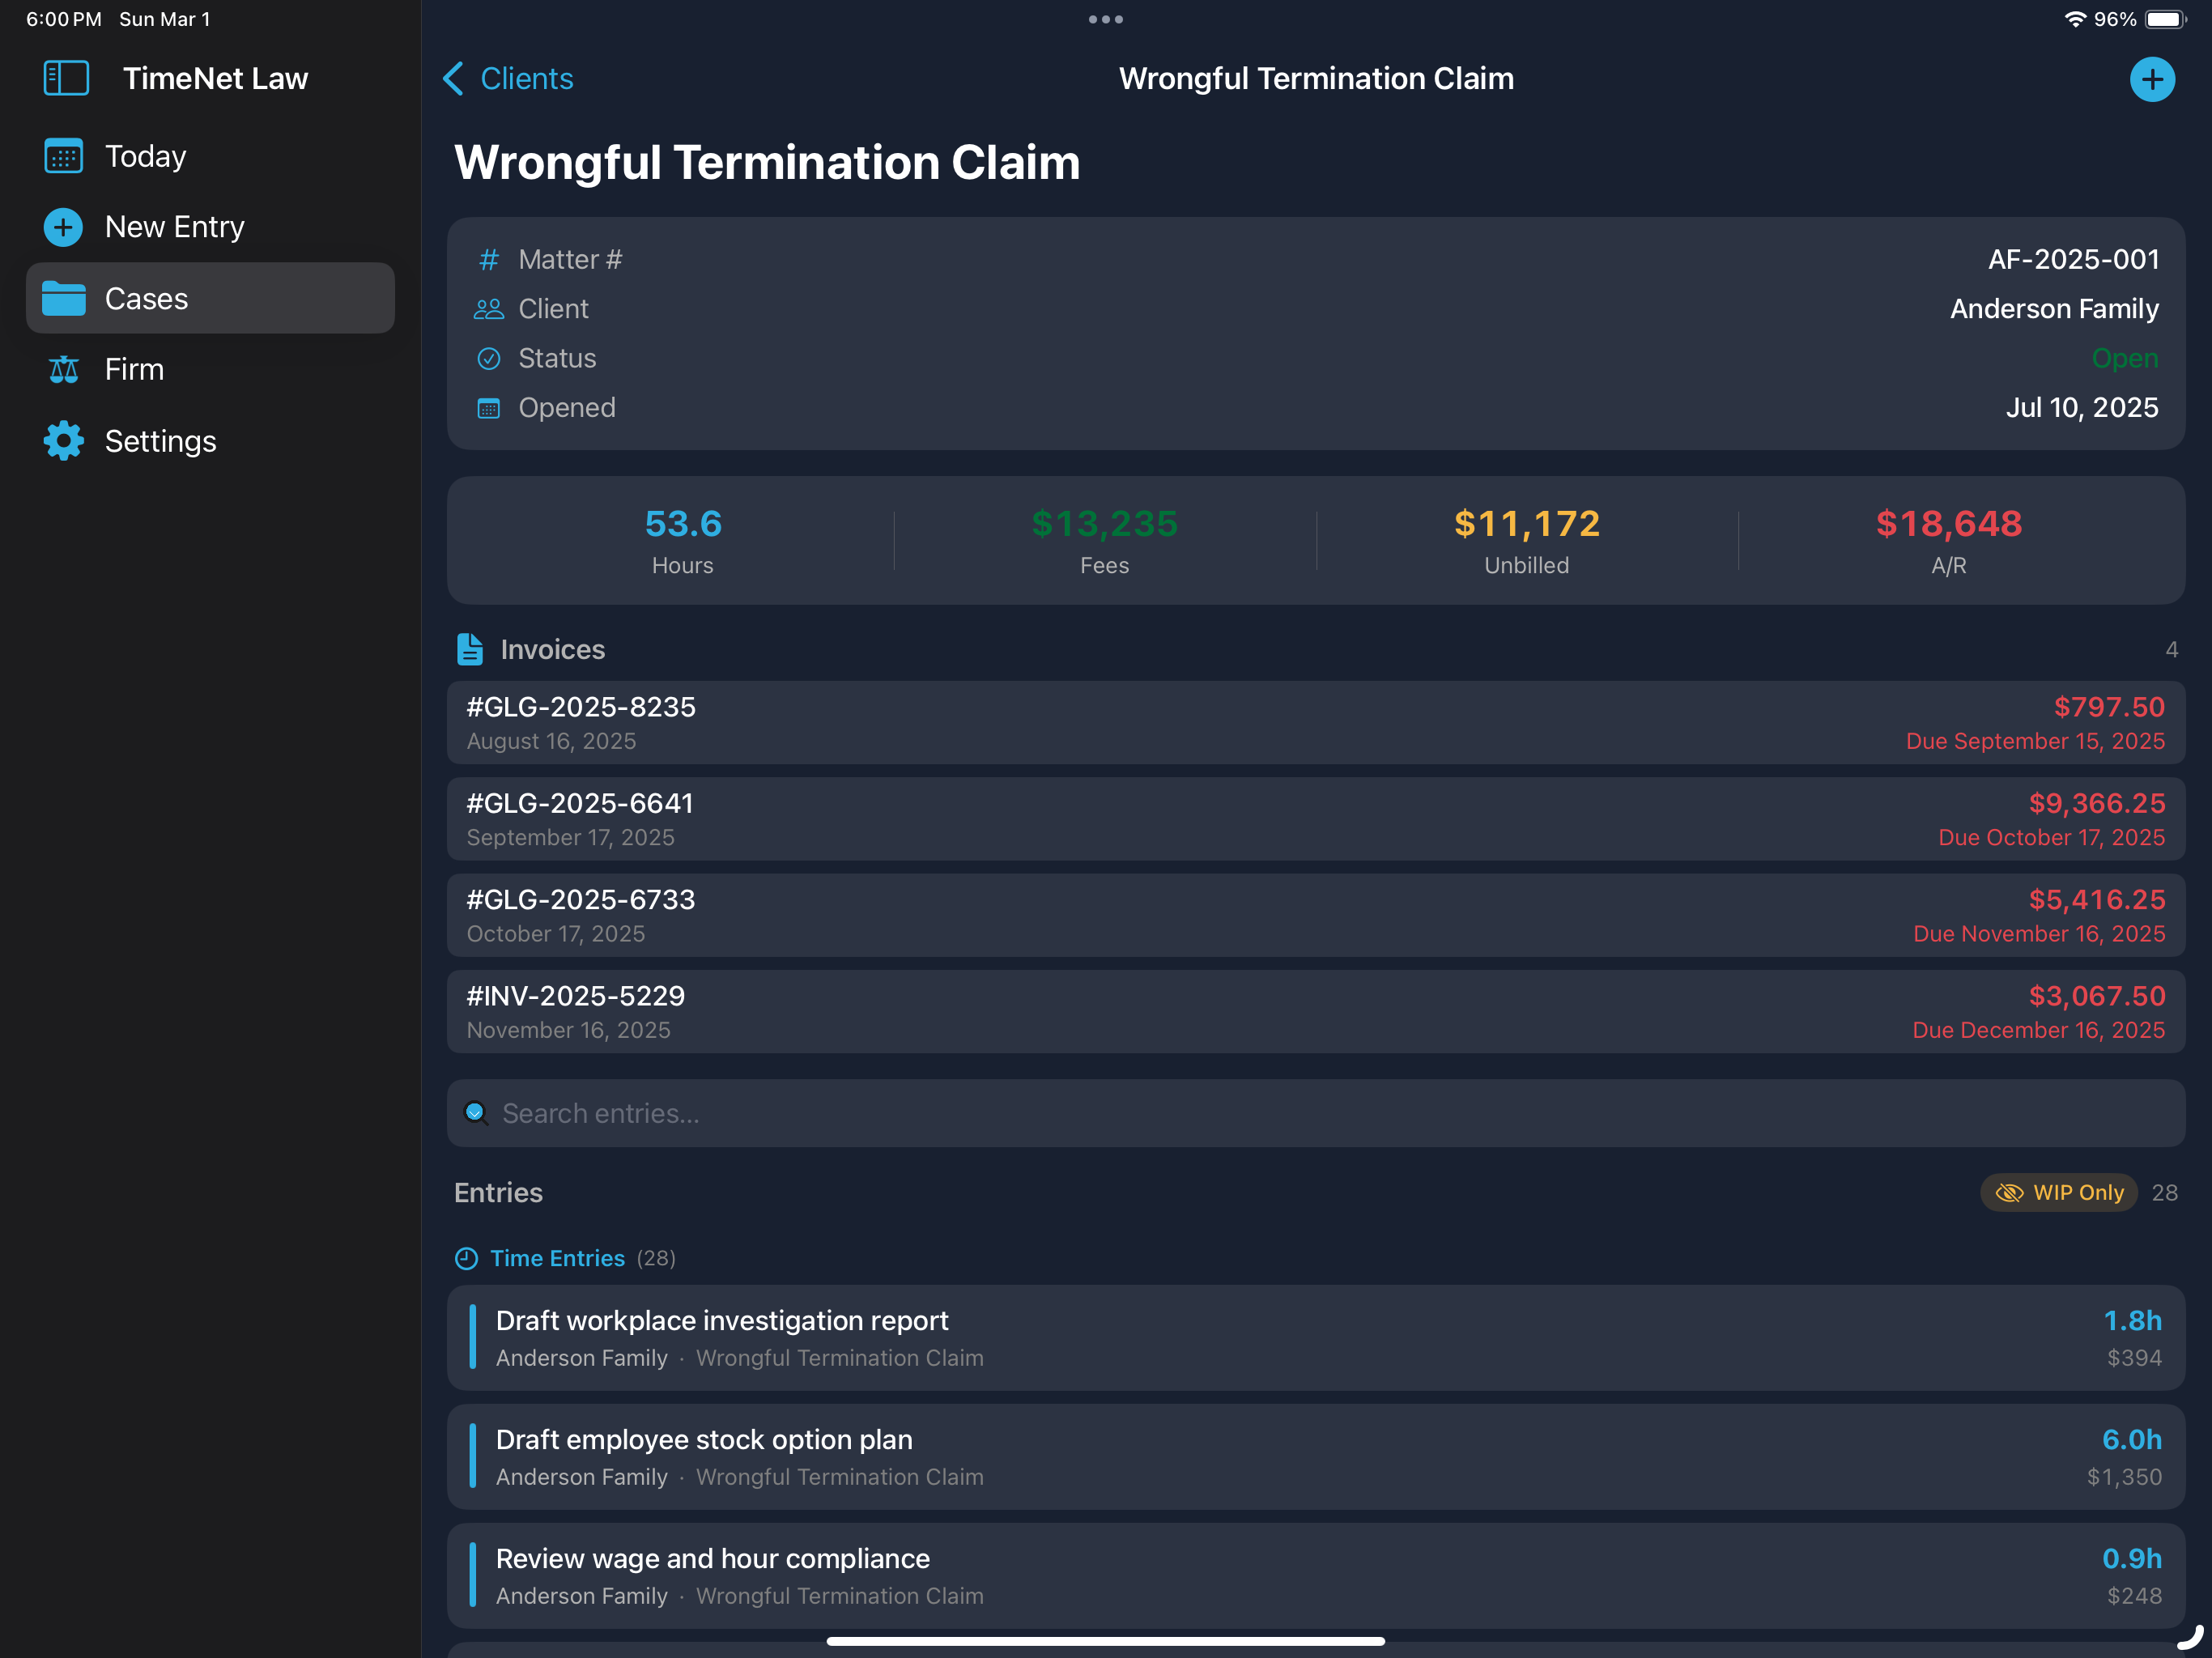Open the Settings menu item
Viewport: 2212px width, 1658px height.
(210, 441)
